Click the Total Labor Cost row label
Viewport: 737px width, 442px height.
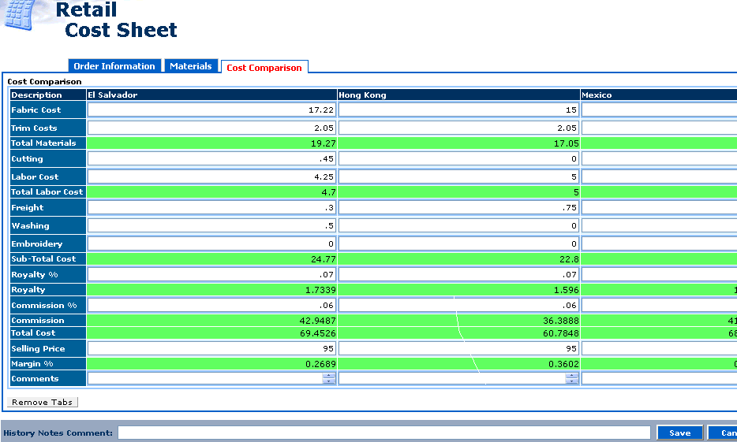[47, 191]
